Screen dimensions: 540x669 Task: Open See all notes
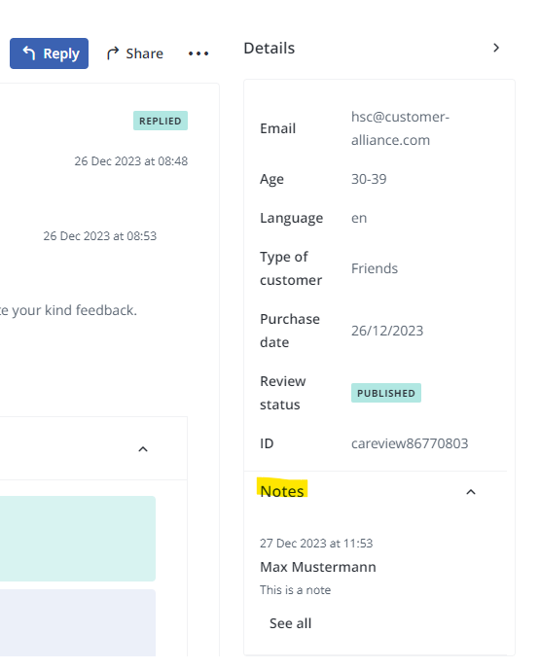290,623
